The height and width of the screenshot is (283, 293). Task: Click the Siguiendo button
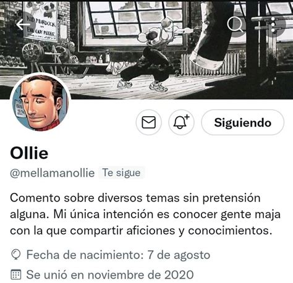coord(242,122)
